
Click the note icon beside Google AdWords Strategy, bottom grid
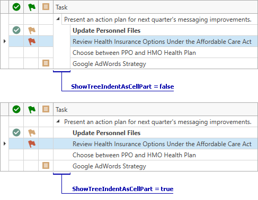[46, 165]
